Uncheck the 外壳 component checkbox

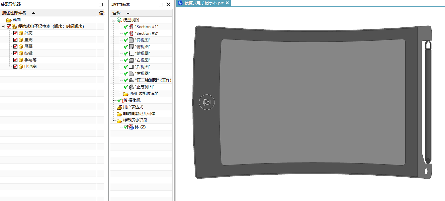click(x=15, y=33)
